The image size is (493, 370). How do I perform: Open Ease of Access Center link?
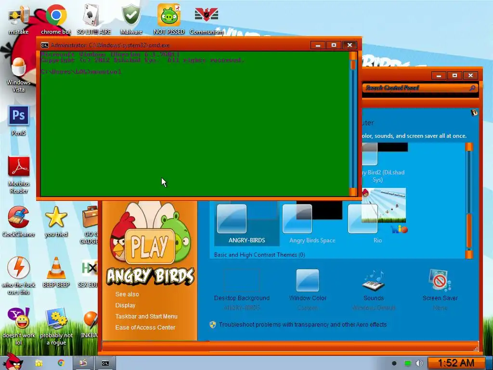tap(145, 327)
